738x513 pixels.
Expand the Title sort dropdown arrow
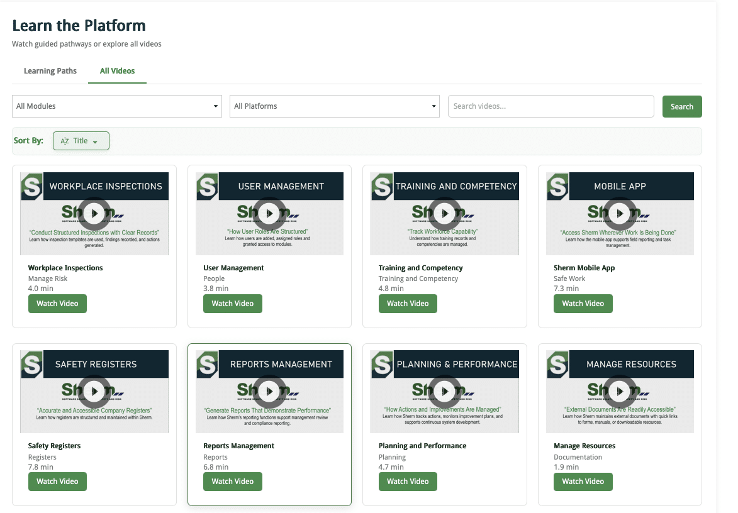tap(95, 141)
